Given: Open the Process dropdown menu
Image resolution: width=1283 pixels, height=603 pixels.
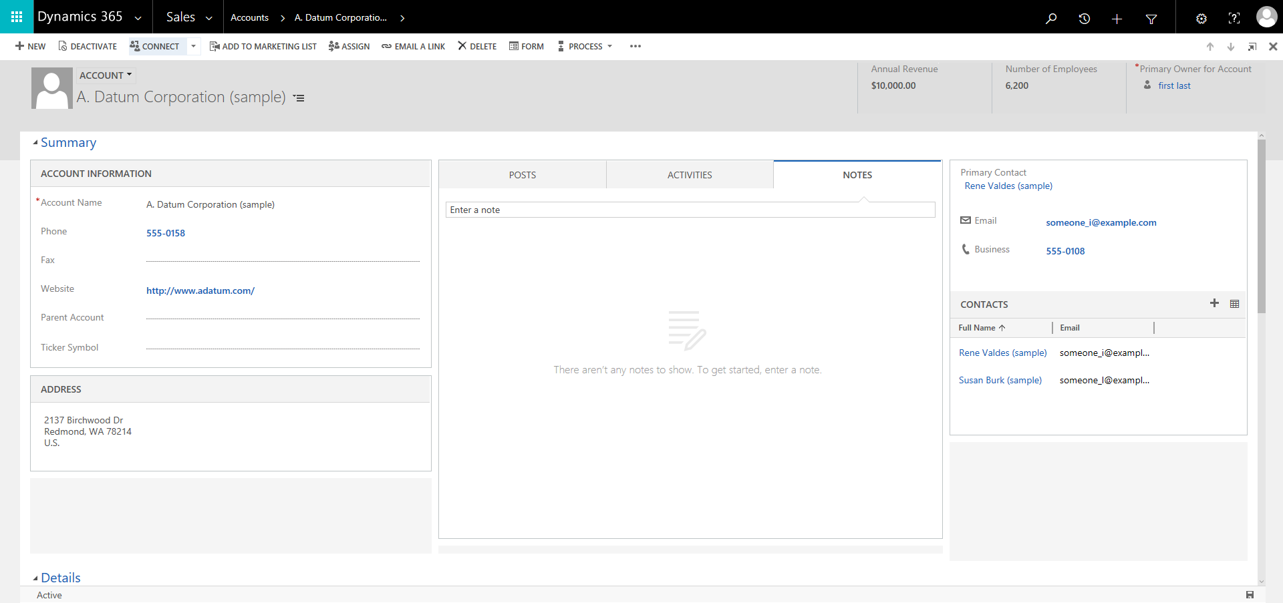Looking at the screenshot, I should (586, 46).
